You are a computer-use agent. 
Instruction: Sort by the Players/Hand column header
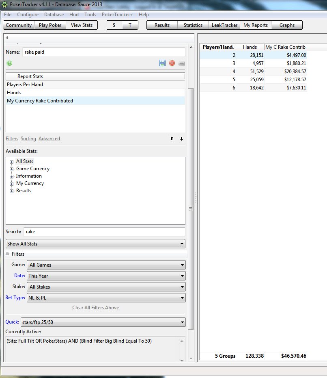click(218, 47)
